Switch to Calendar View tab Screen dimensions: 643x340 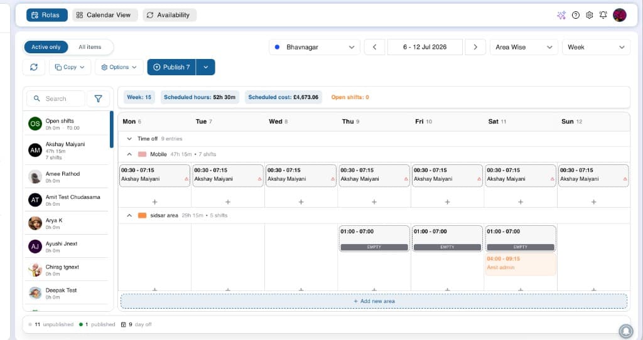coord(105,15)
